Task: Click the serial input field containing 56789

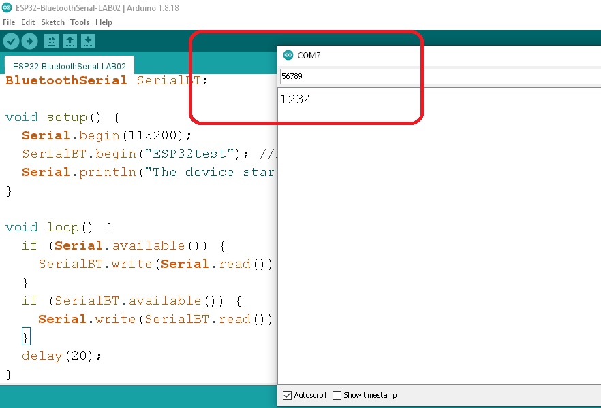Action: tap(440, 76)
